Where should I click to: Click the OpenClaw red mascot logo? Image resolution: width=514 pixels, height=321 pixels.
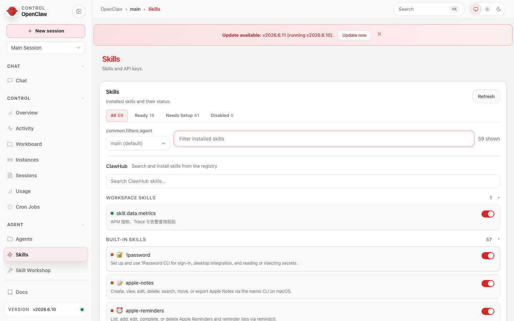[x=12, y=11]
